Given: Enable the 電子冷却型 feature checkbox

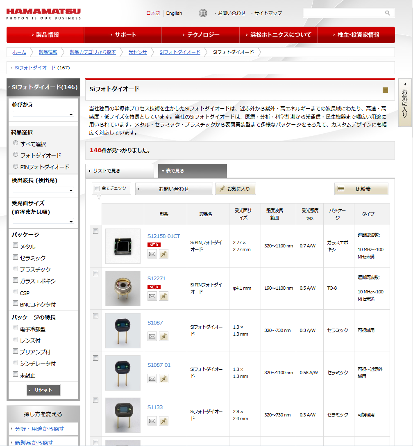Looking at the screenshot, I should (x=16, y=328).
